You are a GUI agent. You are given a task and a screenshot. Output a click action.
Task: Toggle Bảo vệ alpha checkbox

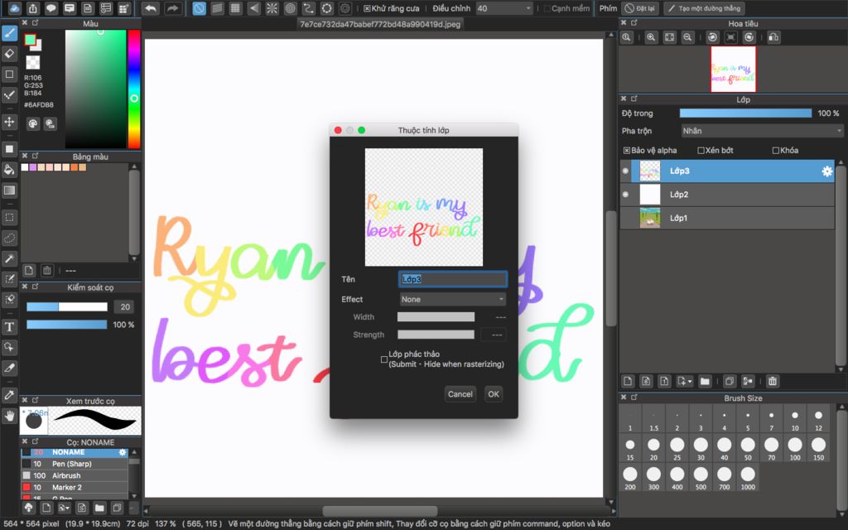tap(627, 151)
